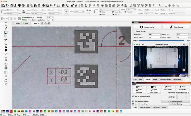The image size is (191, 116).
Task: Open Settings with the gears icon
Action: [x=72, y=5]
